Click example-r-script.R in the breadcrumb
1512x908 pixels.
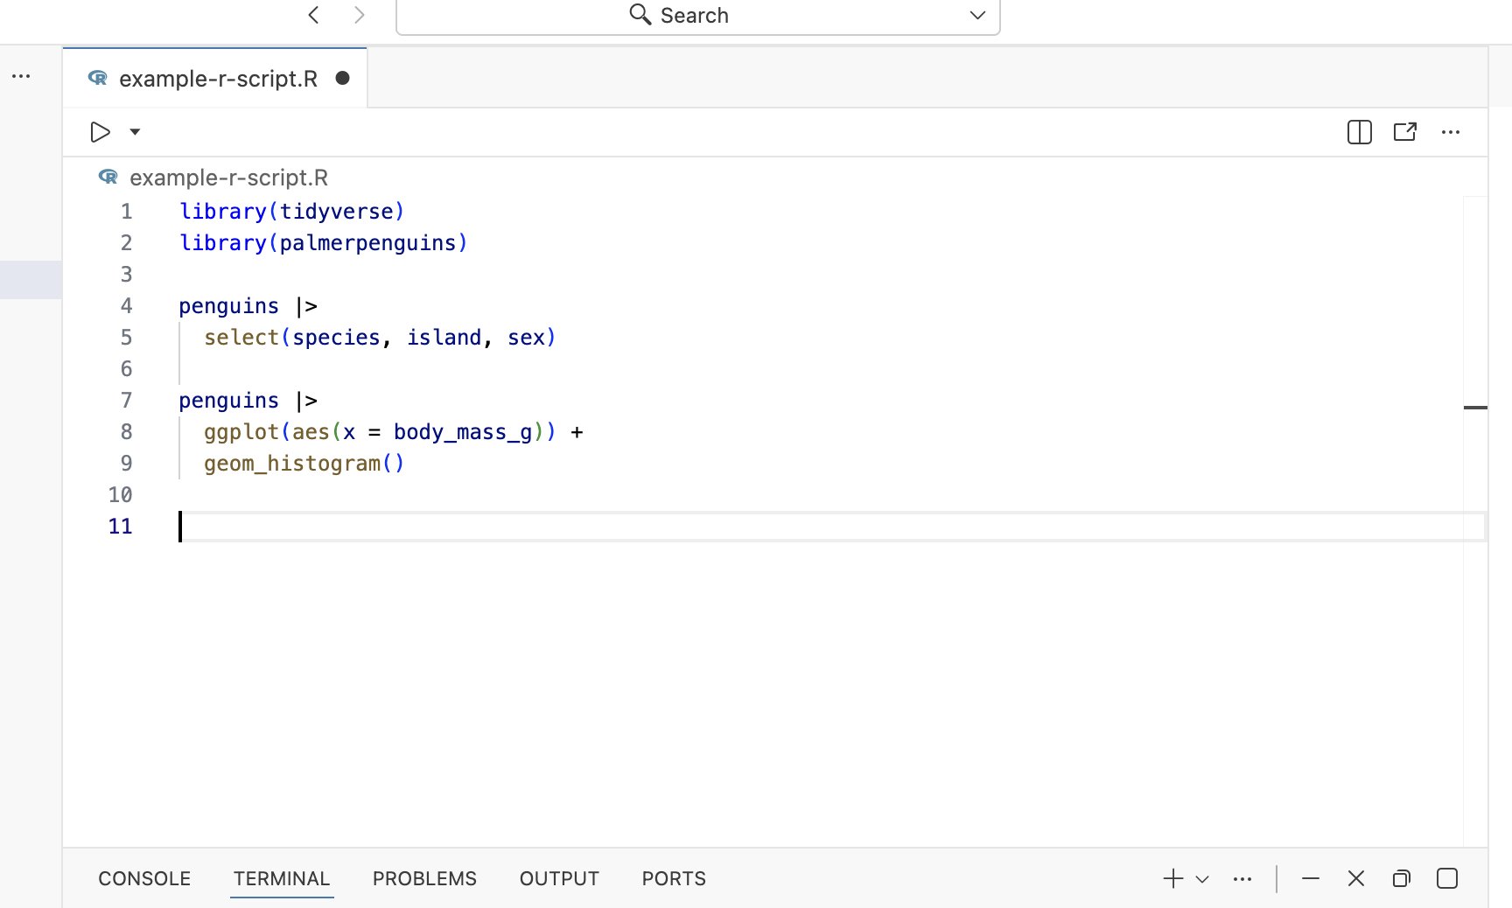click(x=228, y=178)
